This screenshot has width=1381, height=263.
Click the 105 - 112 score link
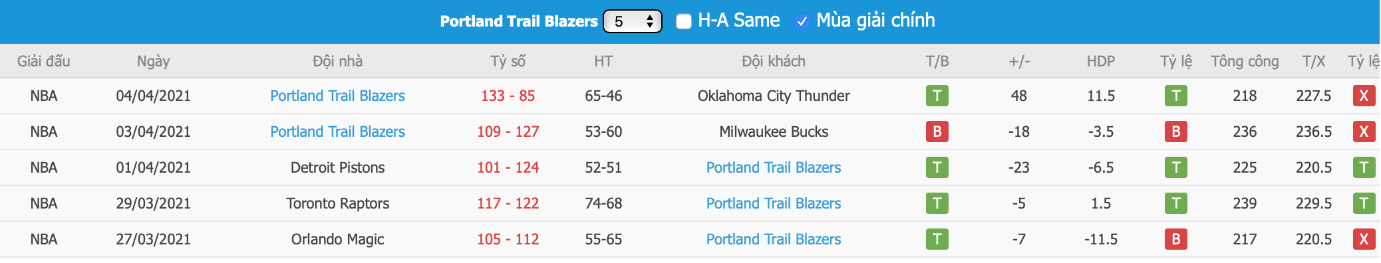tap(508, 239)
